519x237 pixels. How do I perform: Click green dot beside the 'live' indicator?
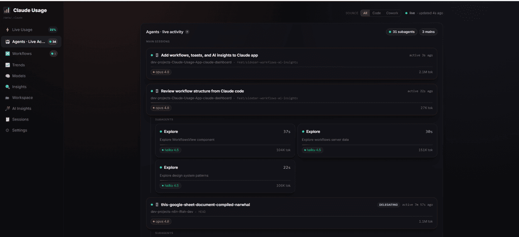406,13
